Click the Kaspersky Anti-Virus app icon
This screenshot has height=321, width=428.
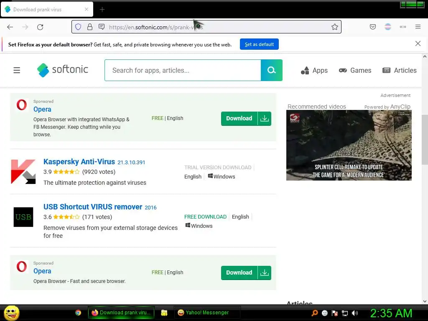click(23, 172)
